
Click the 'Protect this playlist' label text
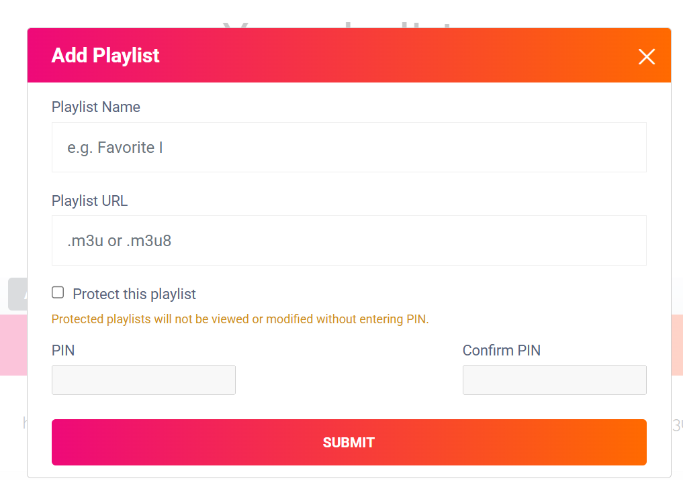click(134, 294)
